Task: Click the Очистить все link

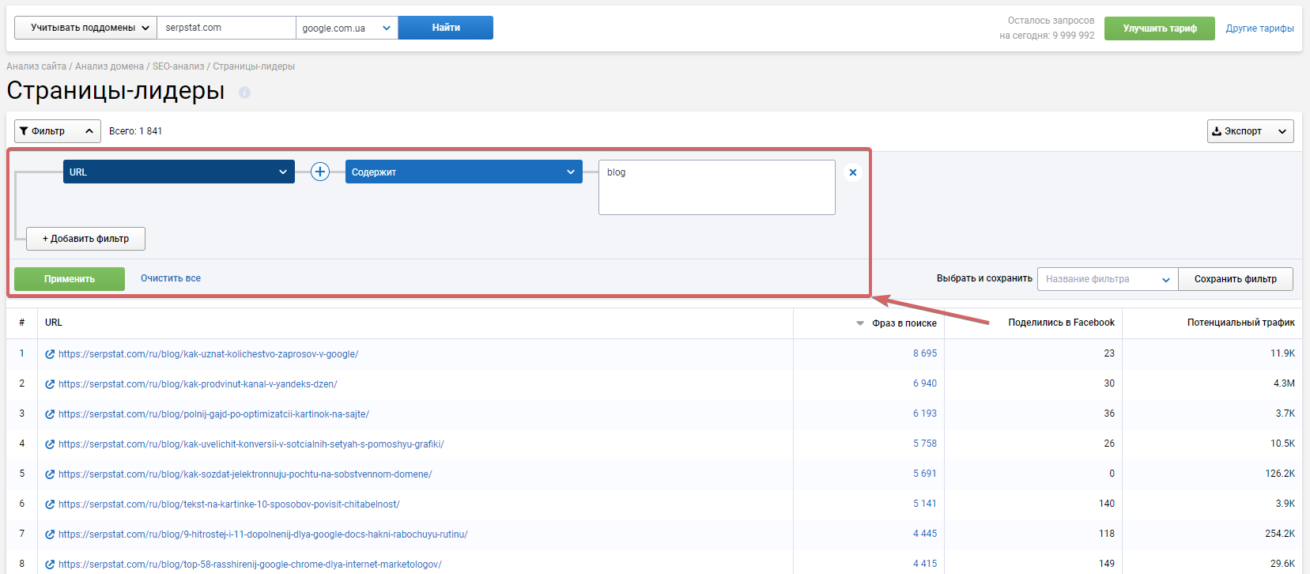Action: [x=171, y=278]
